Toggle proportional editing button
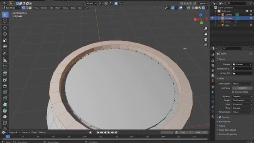254x143 pixels. pos(116,4)
